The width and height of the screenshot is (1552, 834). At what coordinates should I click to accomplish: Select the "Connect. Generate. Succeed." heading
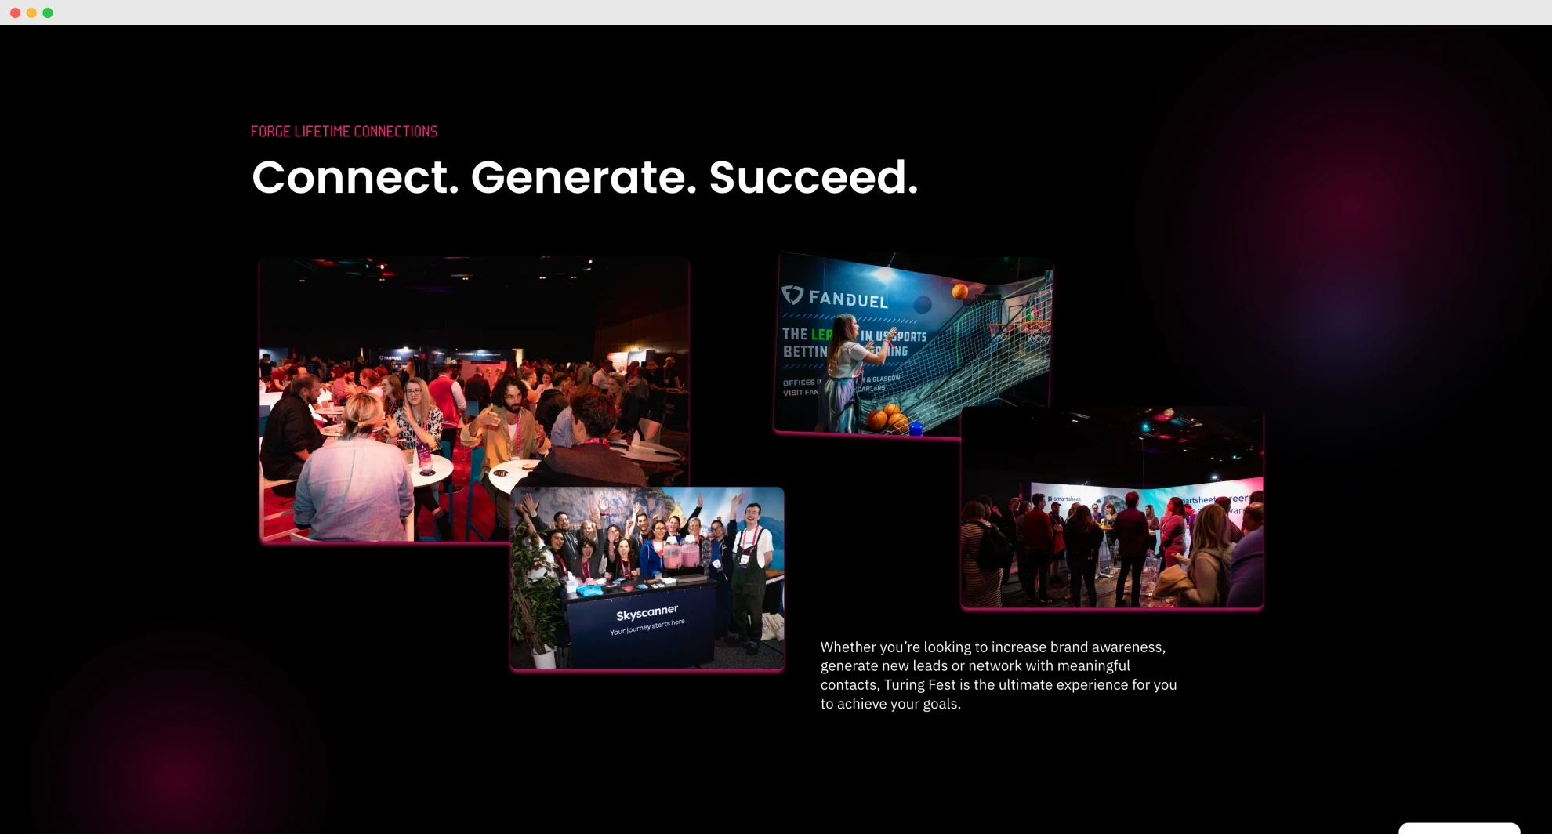585,177
